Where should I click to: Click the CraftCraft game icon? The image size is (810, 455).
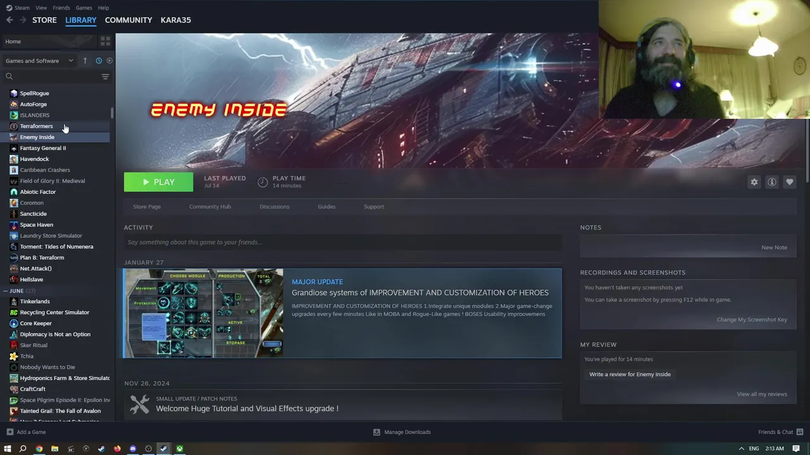pos(14,389)
